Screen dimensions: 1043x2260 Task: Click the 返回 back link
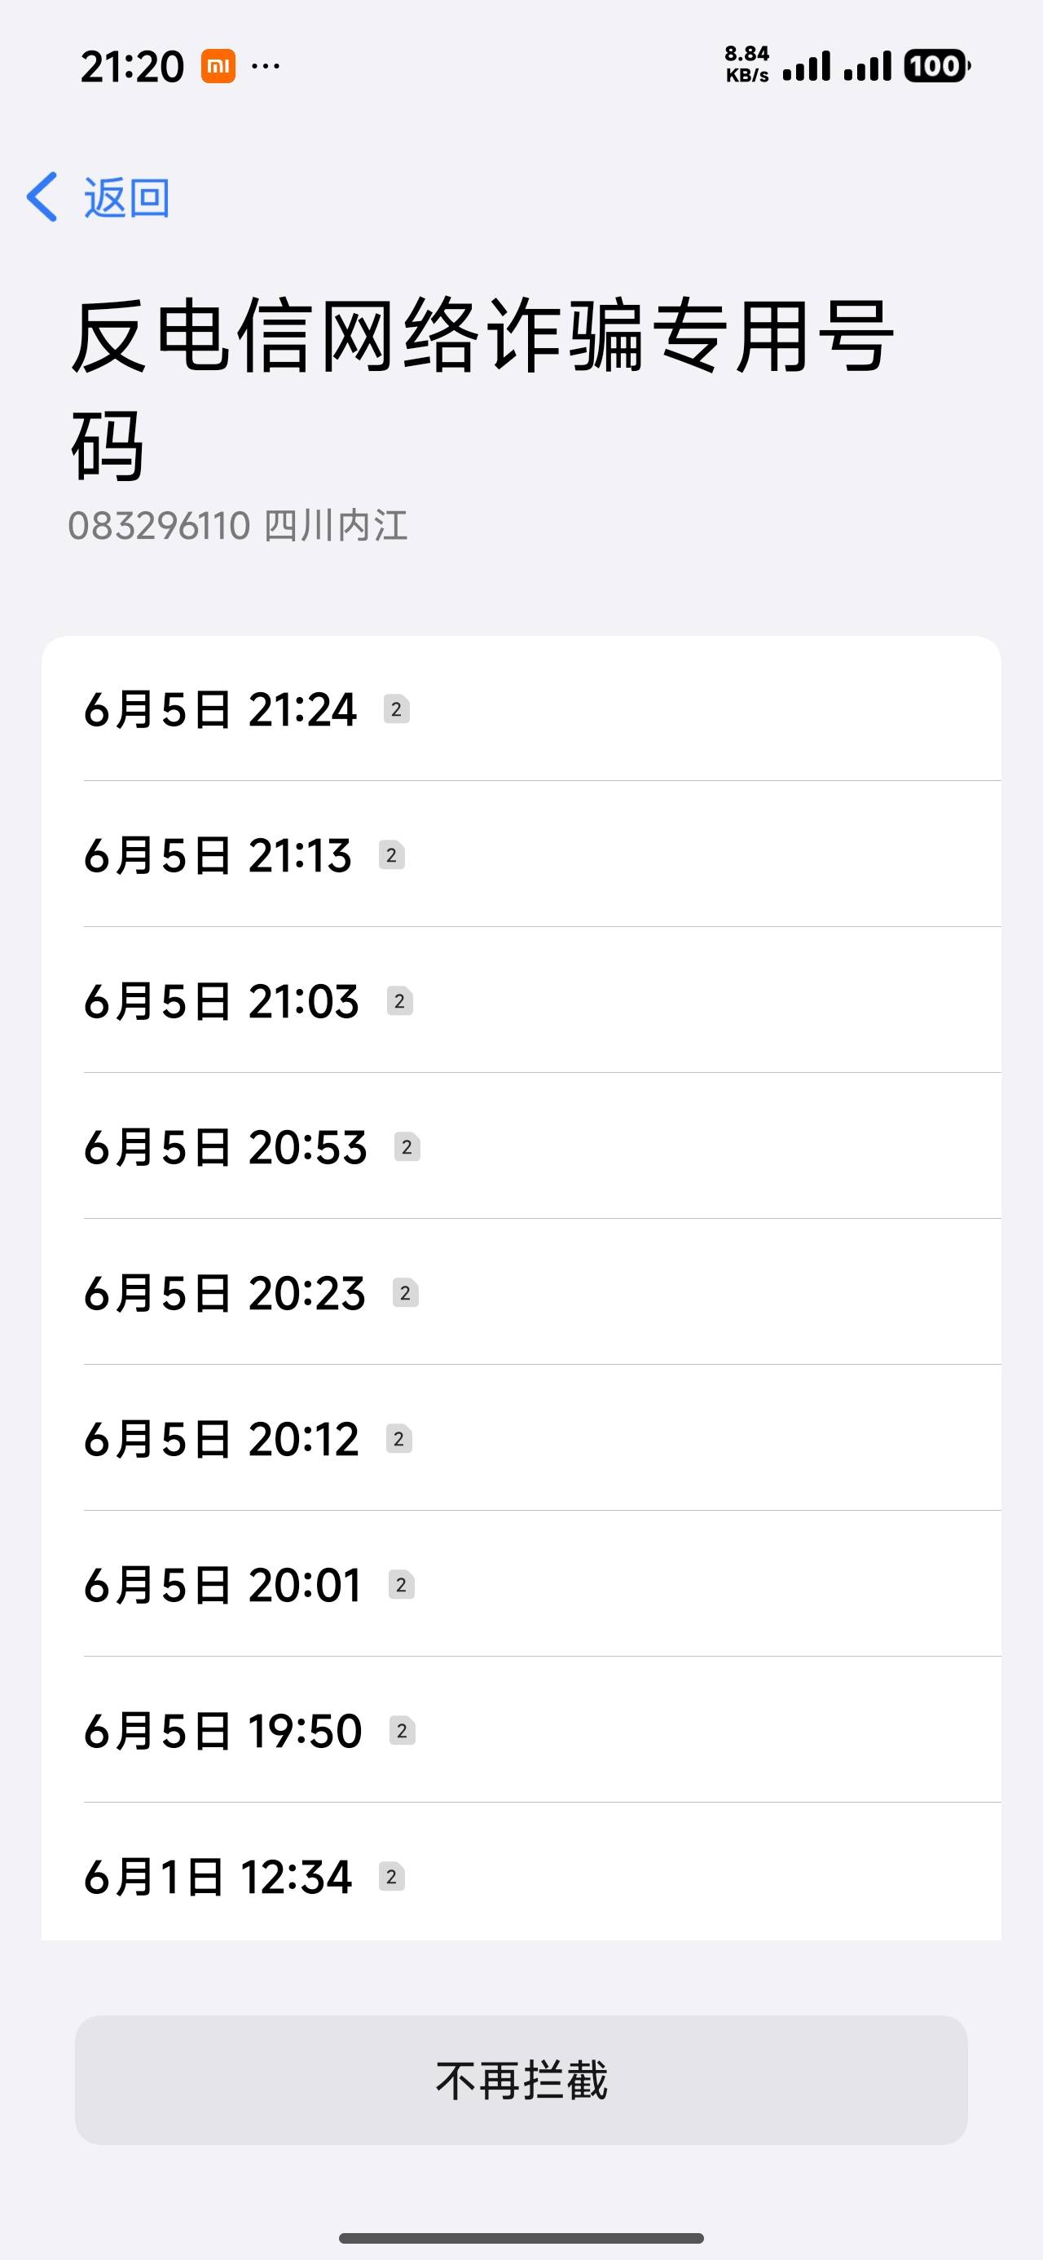click(126, 197)
